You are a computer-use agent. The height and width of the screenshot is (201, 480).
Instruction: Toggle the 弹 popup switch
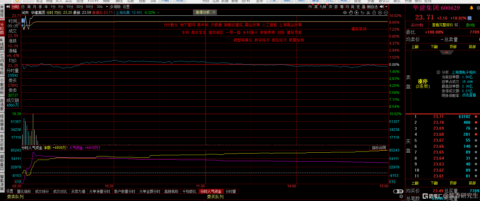point(398,191)
